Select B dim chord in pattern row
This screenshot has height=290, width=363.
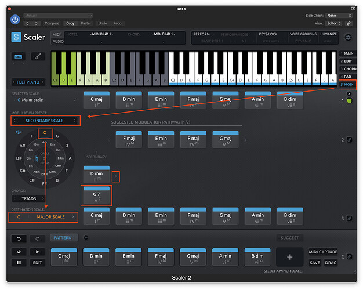click(x=257, y=257)
